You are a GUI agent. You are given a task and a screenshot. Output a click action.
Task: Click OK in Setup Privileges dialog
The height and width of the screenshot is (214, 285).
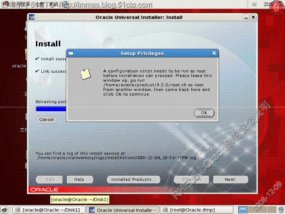(204, 113)
